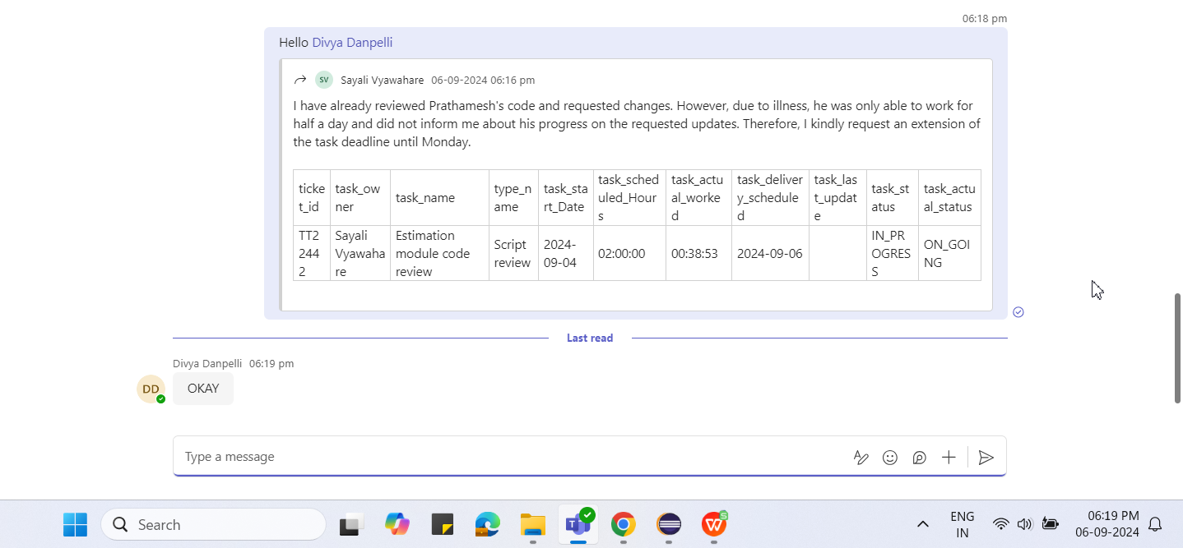Image resolution: width=1183 pixels, height=548 pixels.
Task: Open WPS Office from taskbar
Action: pyautogui.click(x=714, y=524)
